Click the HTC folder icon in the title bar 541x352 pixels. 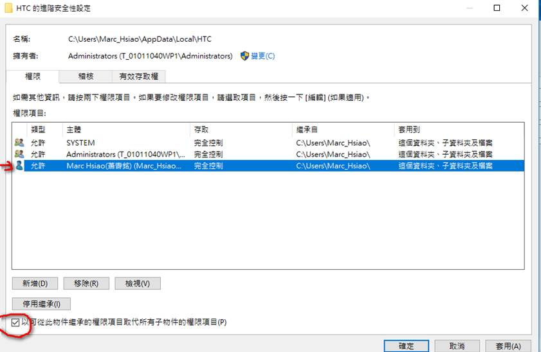pyautogui.click(x=8, y=8)
